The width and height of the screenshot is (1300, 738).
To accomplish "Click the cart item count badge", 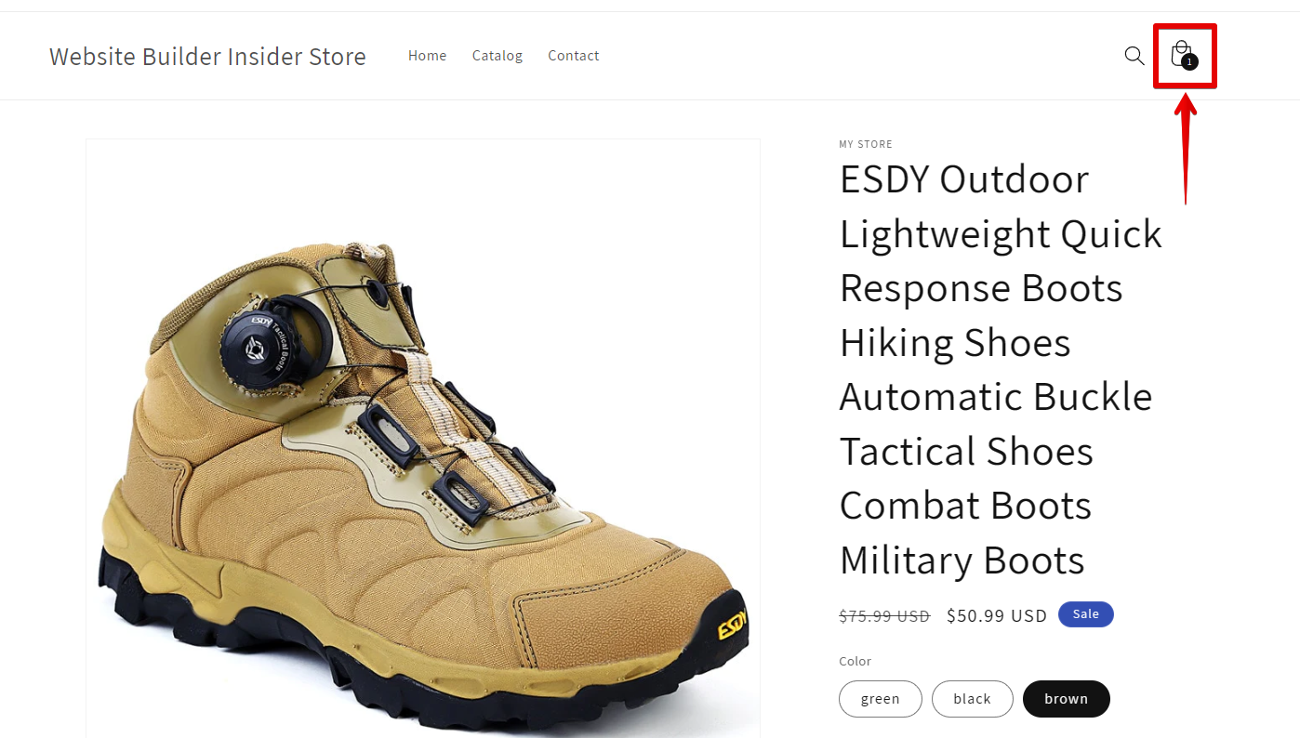I will pyautogui.click(x=1189, y=62).
